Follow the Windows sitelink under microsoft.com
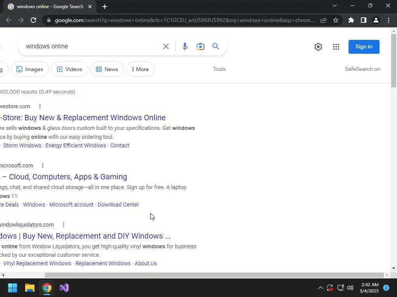 34,205
